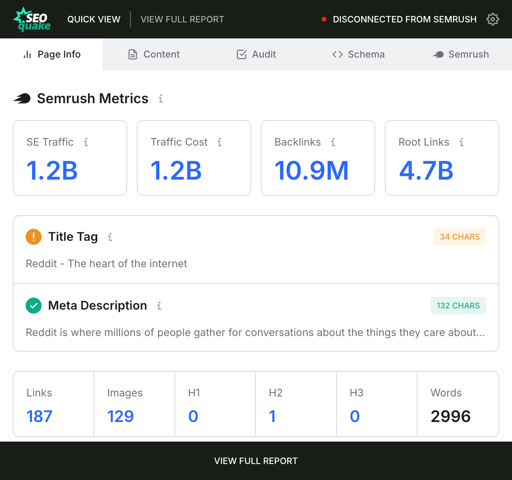
Task: Click the SEOquake logo
Action: pyautogui.click(x=32, y=19)
